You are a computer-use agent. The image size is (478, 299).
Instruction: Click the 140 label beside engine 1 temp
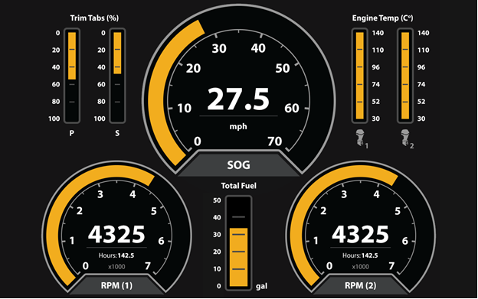coord(378,33)
